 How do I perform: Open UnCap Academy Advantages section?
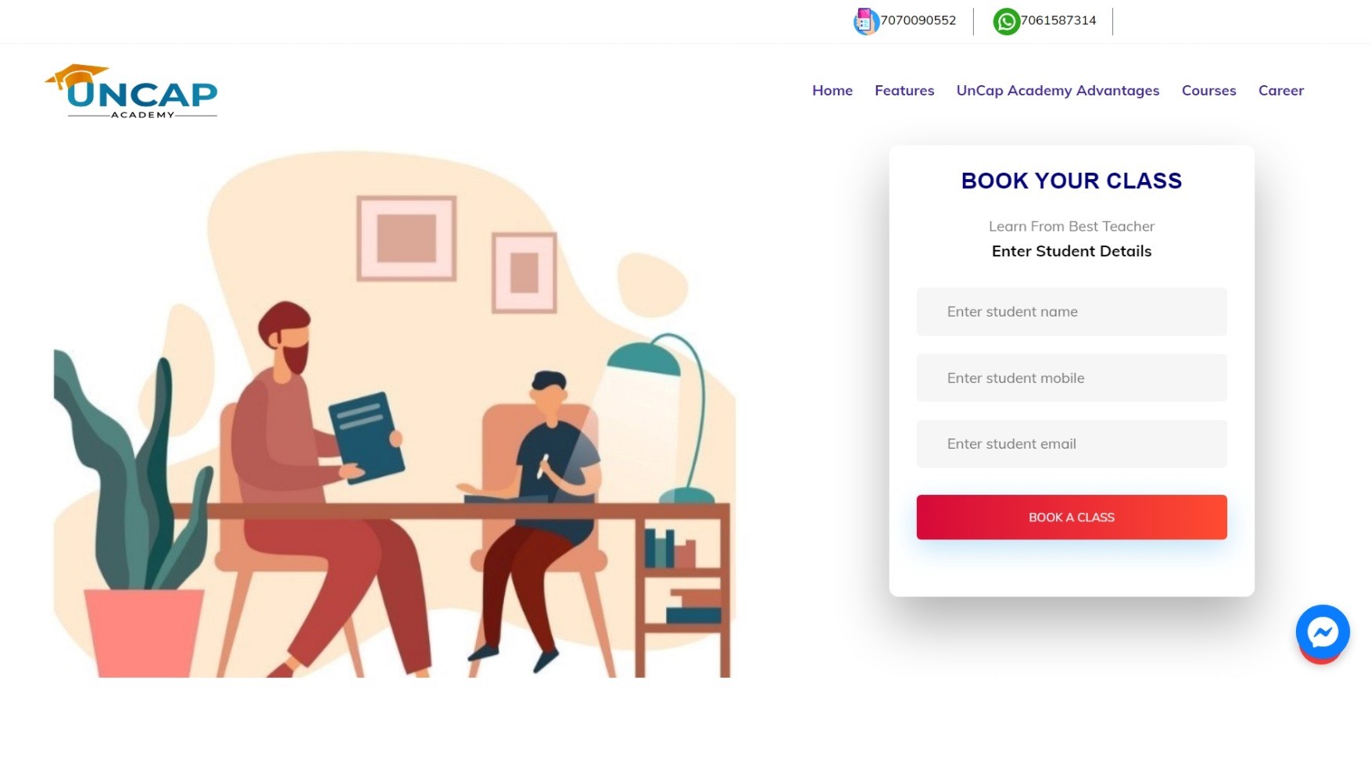click(1058, 91)
